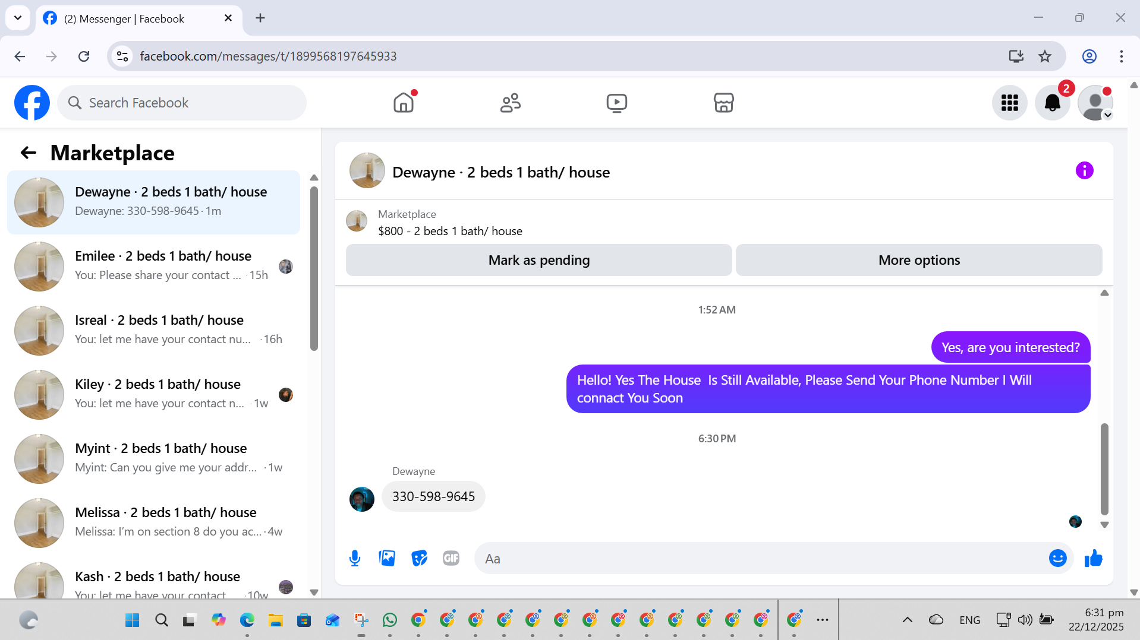
Task: Install app icon in address bar
Action: (x=1016, y=56)
